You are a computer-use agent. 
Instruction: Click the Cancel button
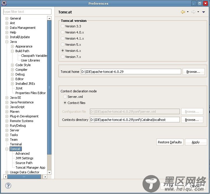[195, 186]
